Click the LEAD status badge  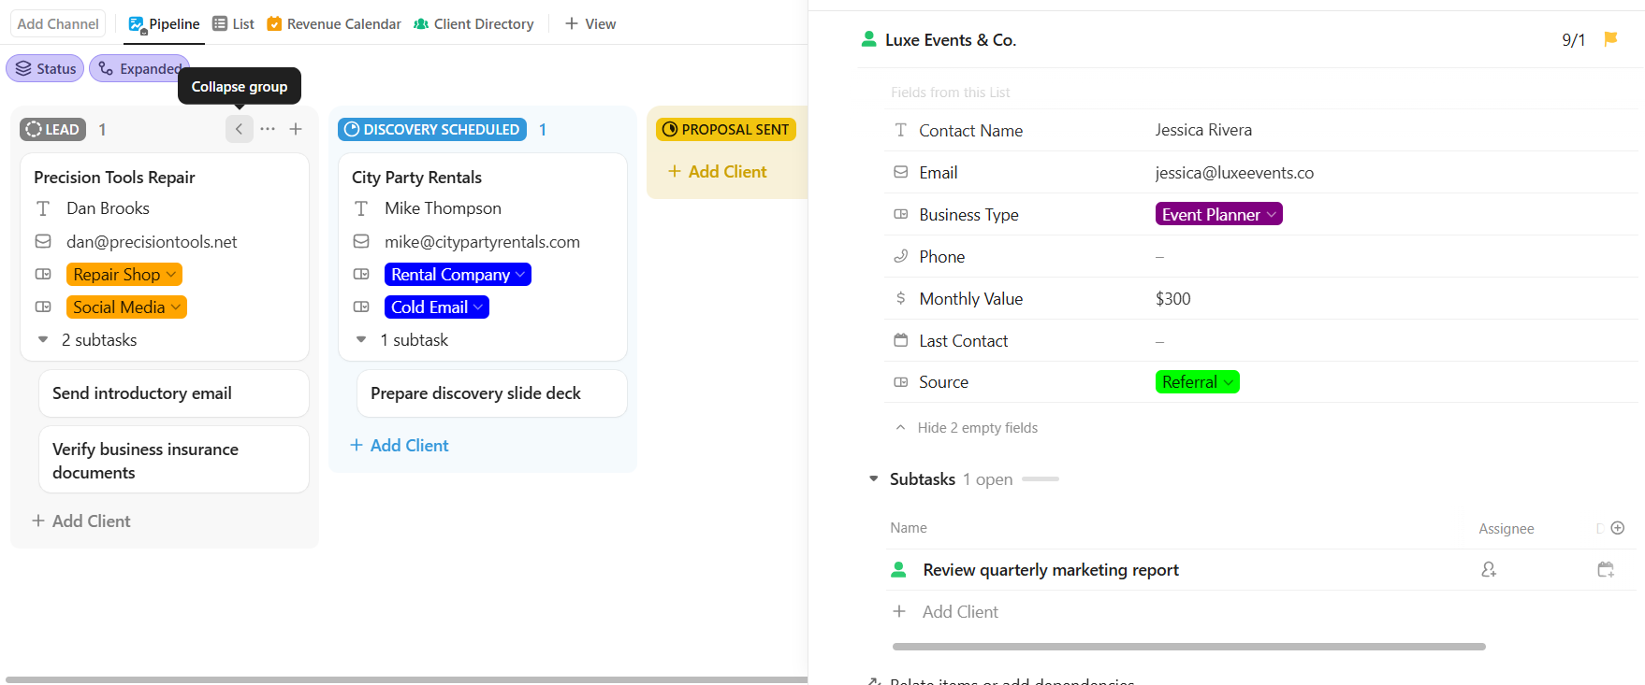click(52, 129)
